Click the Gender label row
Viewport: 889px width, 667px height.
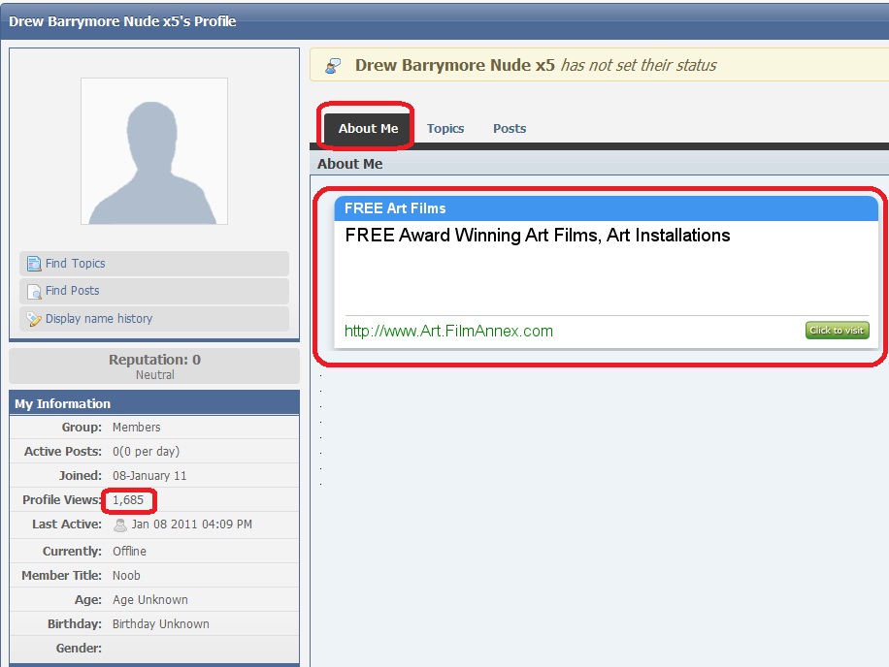coord(154,649)
